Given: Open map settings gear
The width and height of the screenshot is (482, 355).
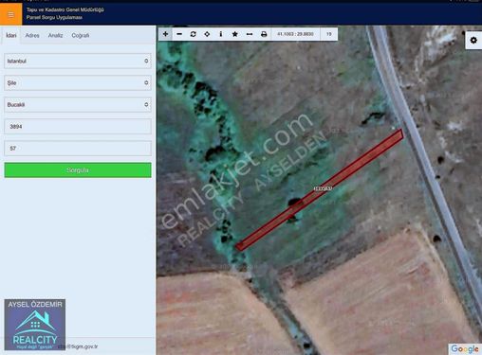Looking at the screenshot, I should (473, 41).
